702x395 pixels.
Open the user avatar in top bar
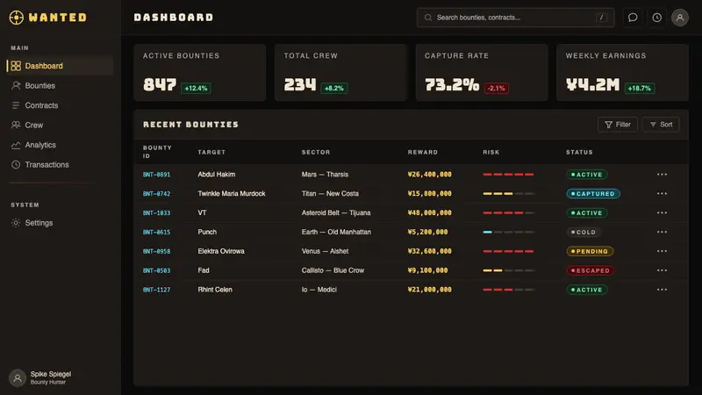pos(679,18)
